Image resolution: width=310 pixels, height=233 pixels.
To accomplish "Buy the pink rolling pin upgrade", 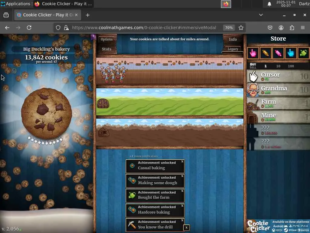I will (278, 53).
